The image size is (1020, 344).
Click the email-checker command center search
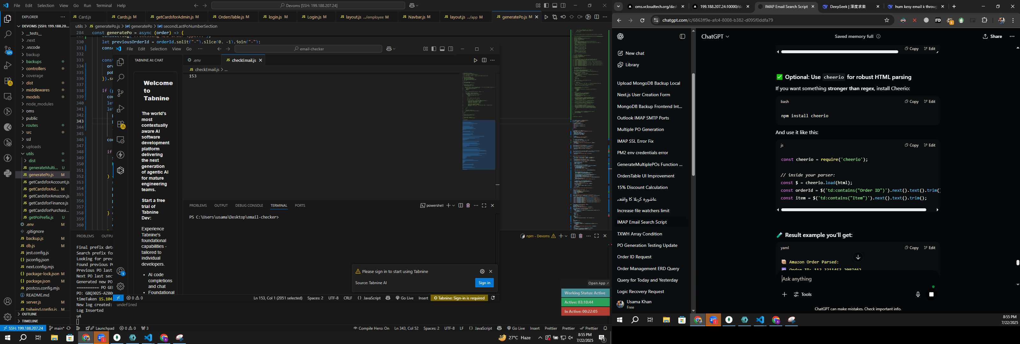click(x=309, y=49)
